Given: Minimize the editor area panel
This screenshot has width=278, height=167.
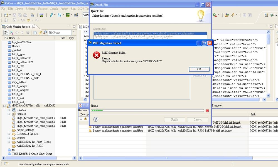Looking at the screenshot, I should pos(267,26).
